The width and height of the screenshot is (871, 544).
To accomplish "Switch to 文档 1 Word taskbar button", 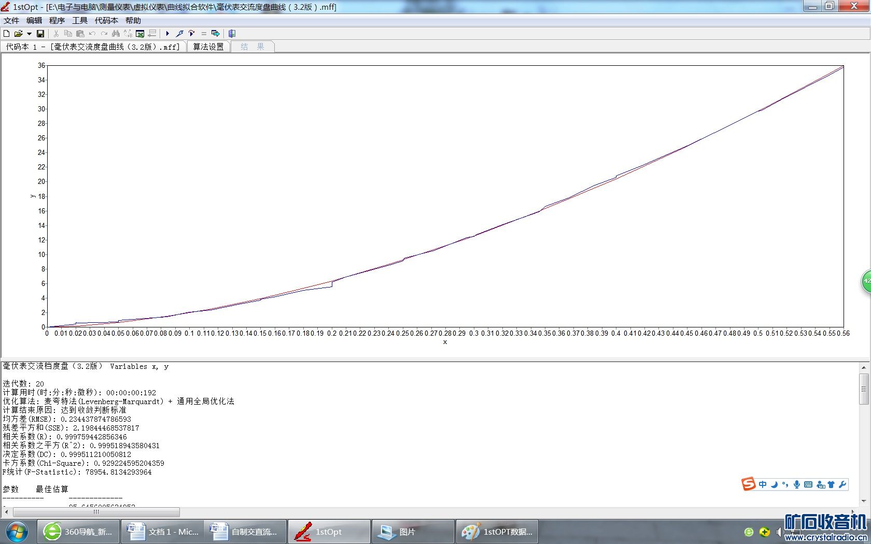I will 163,532.
